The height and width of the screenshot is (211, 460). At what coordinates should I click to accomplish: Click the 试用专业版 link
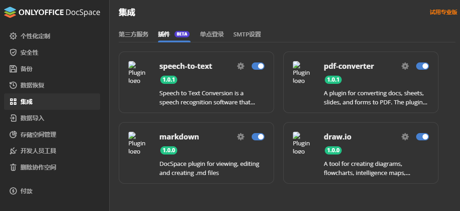point(443,12)
